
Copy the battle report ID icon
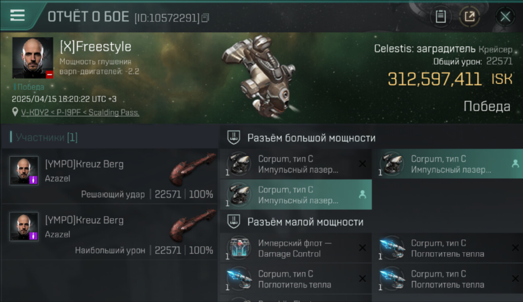click(x=205, y=18)
